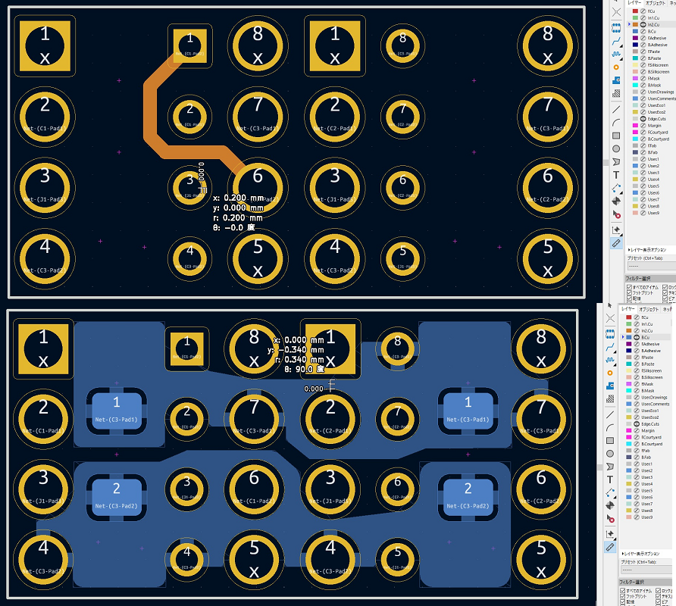Click measure ruler tool in upper window

coord(616,243)
